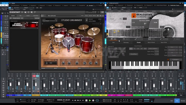186x105 pixels.
Task: Open gear settings in RealGuitar plugin header
Action: pyautogui.click(x=173, y=9)
